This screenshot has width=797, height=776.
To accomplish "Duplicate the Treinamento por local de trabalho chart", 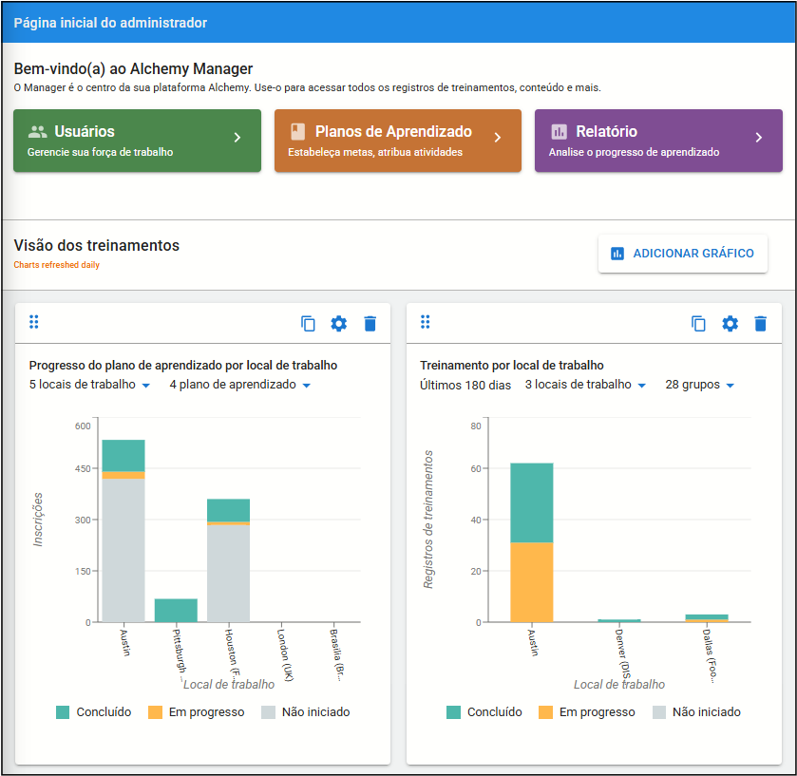I will pos(698,324).
